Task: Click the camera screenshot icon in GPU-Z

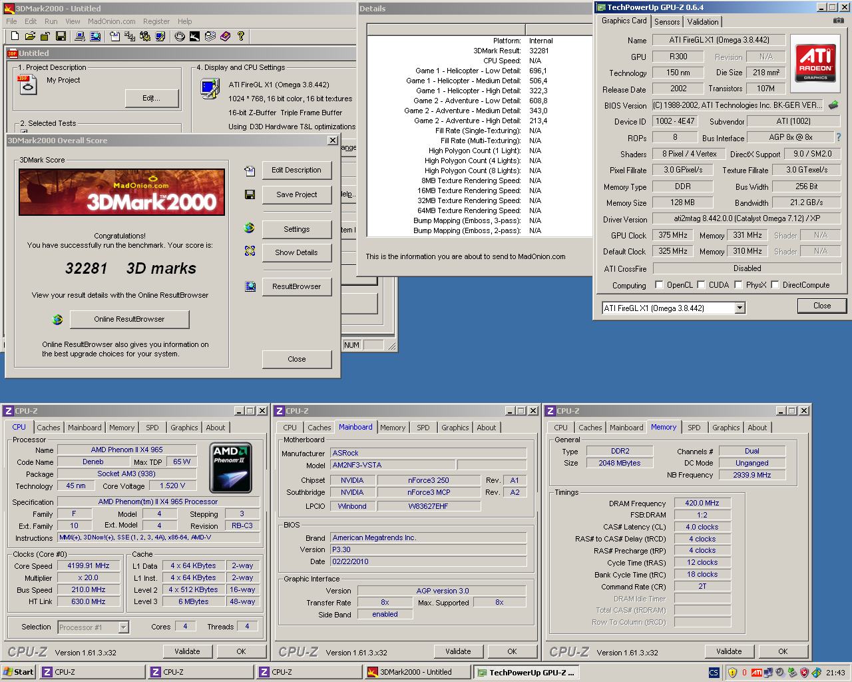Action: click(838, 21)
